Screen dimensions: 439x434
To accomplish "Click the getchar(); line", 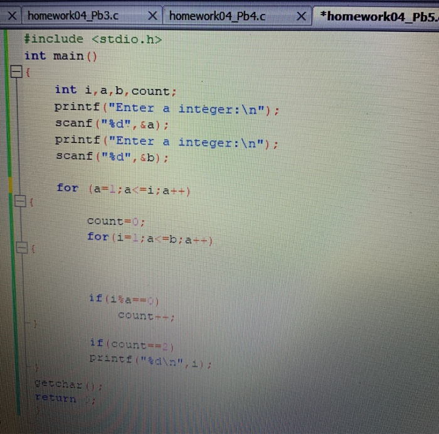I will (68, 384).
